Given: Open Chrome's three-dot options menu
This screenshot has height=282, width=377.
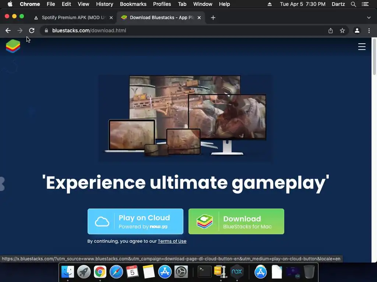Looking at the screenshot, I should (369, 30).
